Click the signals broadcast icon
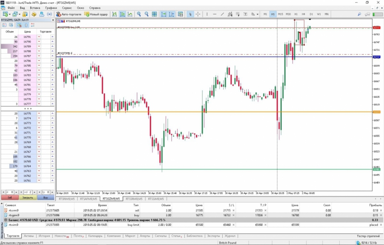This screenshot has width=384, height=245. pos(49,14)
